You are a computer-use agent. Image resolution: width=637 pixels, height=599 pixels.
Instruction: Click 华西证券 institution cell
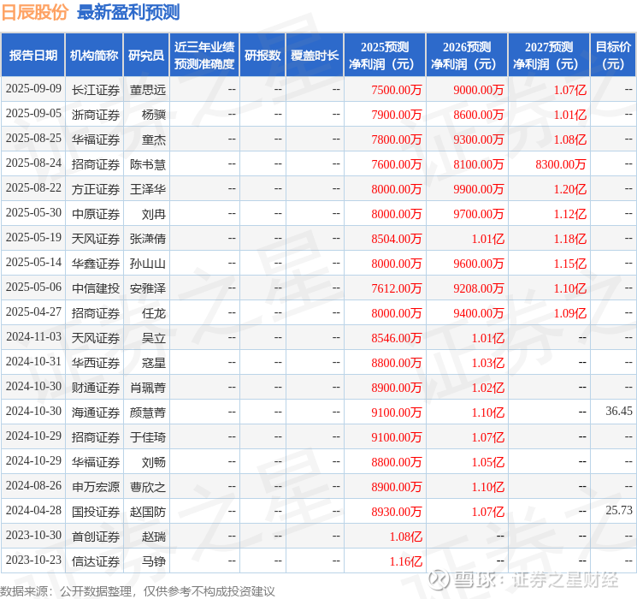[96, 363]
